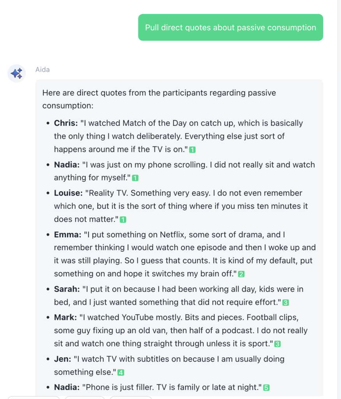The width and height of the screenshot is (341, 399).
Task: Click the vertical scrollbar track on the right
Action: (339, 195)
